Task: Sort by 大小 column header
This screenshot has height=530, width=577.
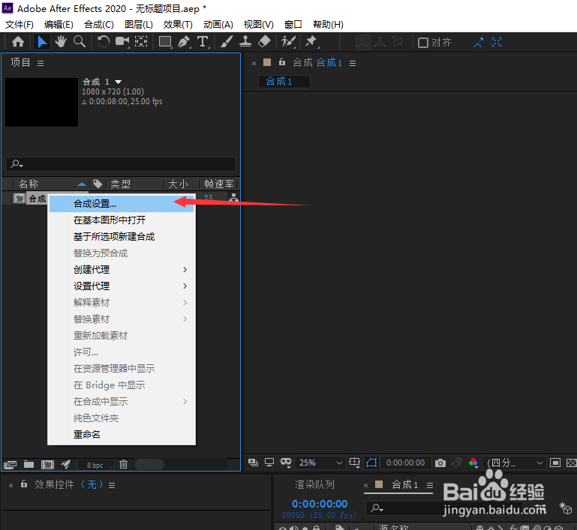Action: coord(178,184)
